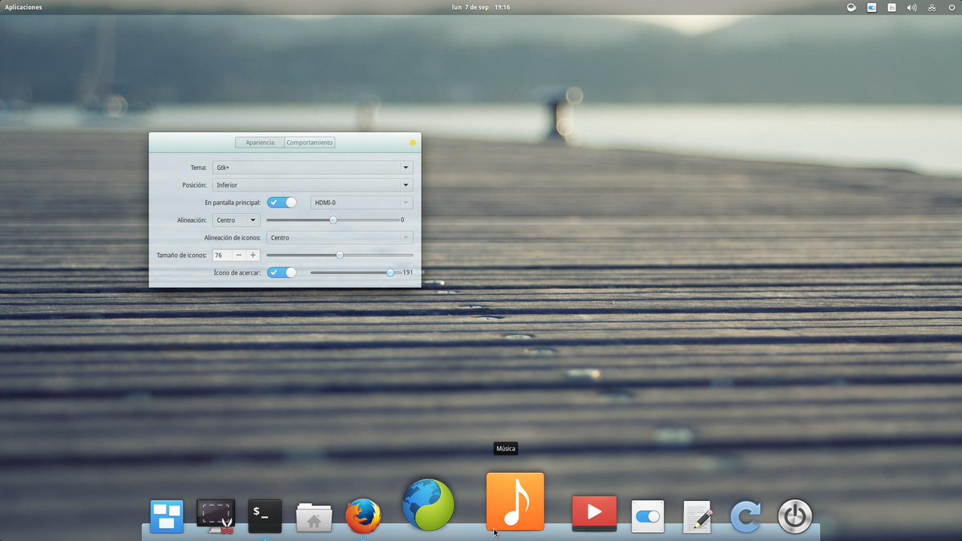Open the sound volume indicator
This screenshot has width=962, height=541.
click(x=911, y=7)
